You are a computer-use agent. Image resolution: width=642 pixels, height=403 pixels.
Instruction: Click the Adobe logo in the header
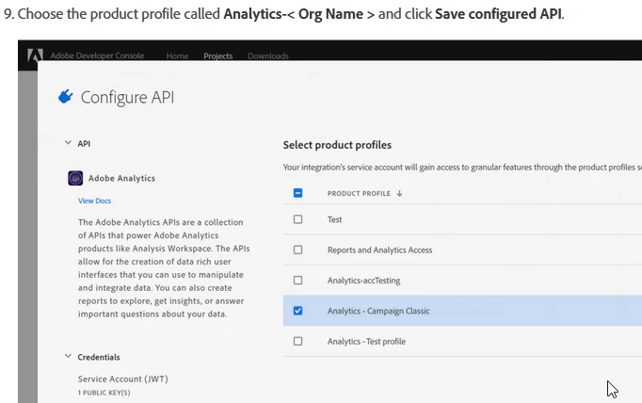pos(35,56)
